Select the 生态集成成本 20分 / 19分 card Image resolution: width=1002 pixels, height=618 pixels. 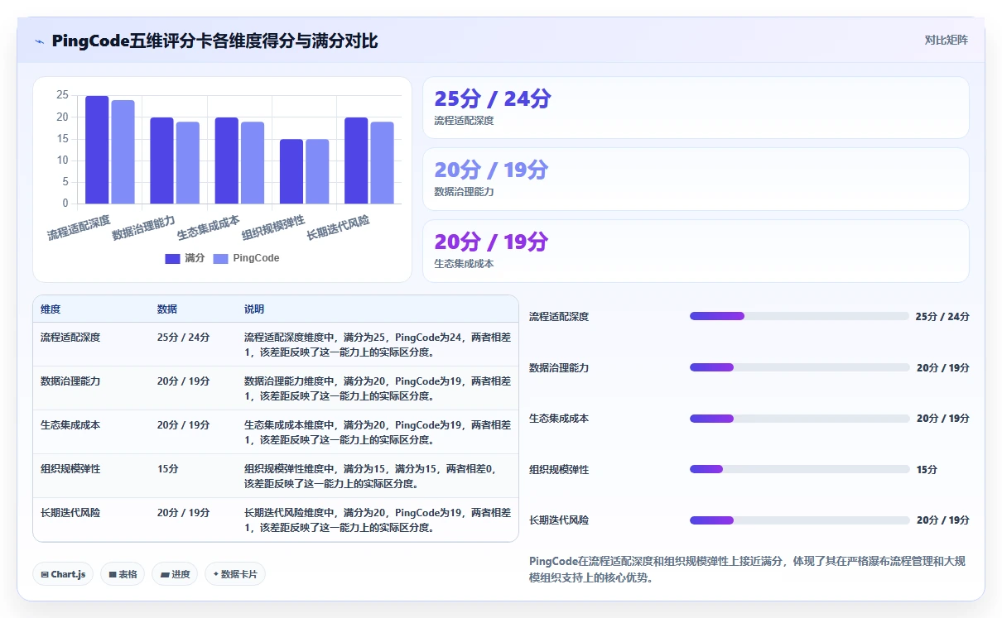click(x=696, y=251)
